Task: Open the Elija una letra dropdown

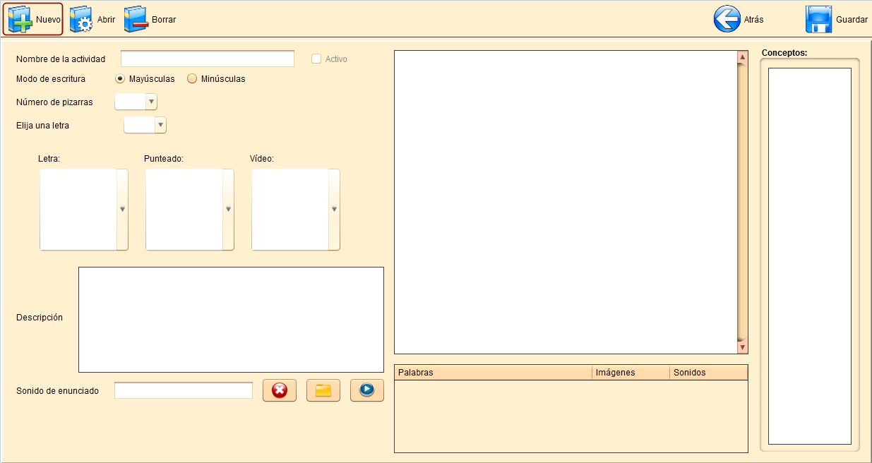Action: pyautogui.click(x=160, y=126)
